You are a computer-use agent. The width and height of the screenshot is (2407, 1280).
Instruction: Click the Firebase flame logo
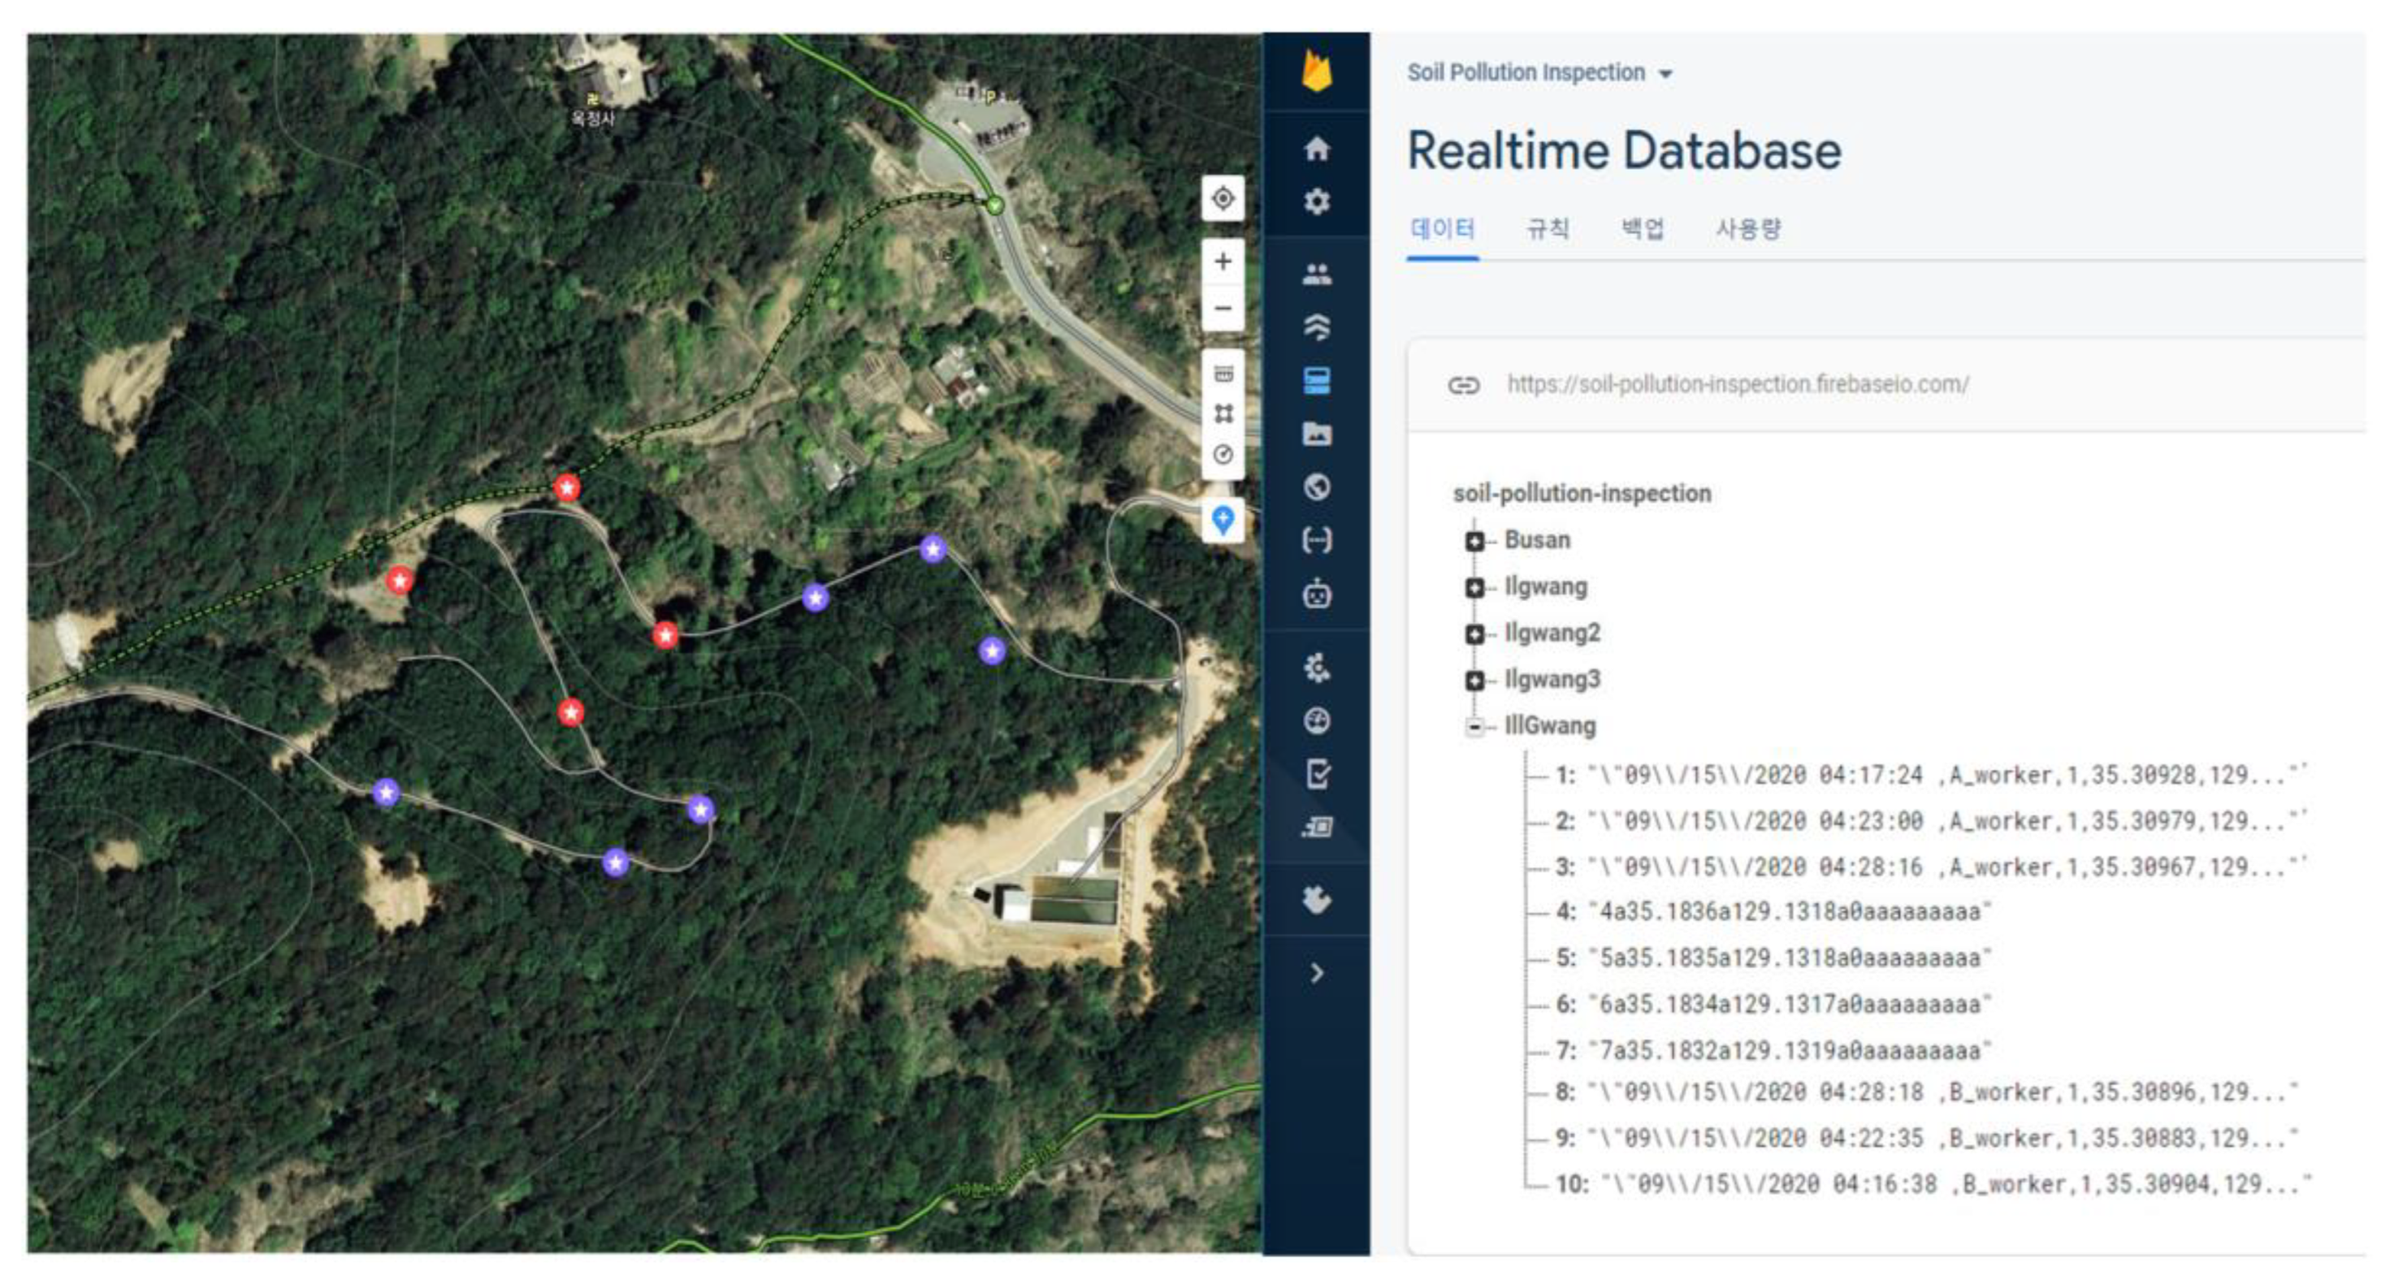pos(1317,72)
